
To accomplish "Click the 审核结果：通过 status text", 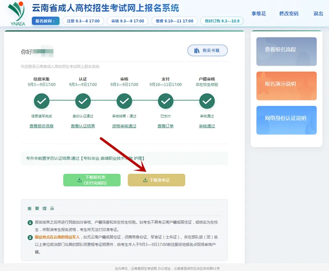I will click(x=124, y=116).
